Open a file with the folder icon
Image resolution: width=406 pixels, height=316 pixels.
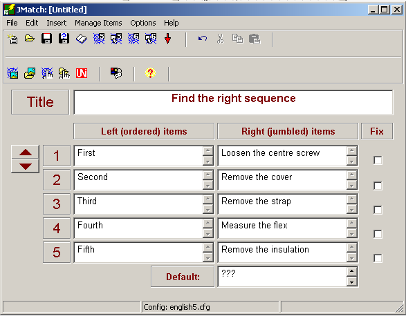(x=30, y=39)
